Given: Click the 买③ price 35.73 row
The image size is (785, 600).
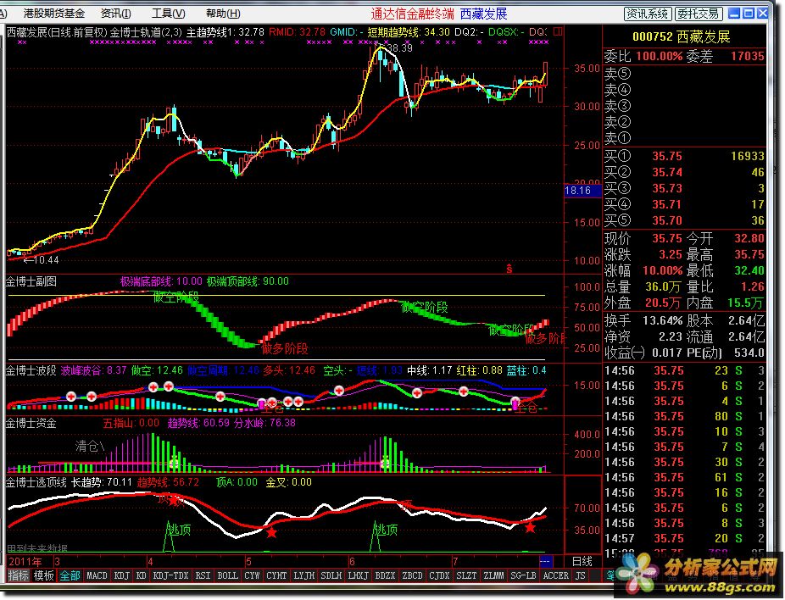Looking at the screenshot, I should tap(684, 188).
